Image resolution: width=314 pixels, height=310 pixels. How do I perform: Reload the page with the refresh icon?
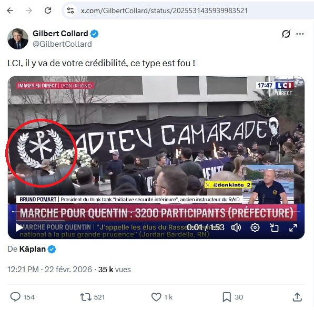tap(48, 11)
